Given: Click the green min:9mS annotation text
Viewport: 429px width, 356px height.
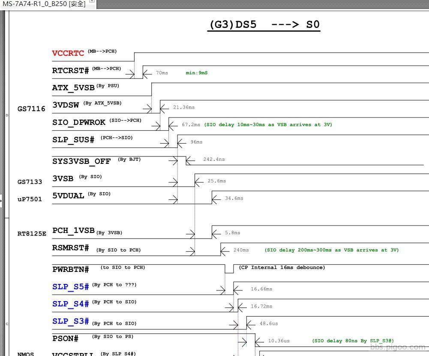Looking at the screenshot, I should coord(196,73).
